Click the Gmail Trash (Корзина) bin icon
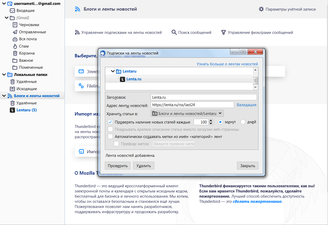This screenshot has height=225, width=328. [15, 53]
